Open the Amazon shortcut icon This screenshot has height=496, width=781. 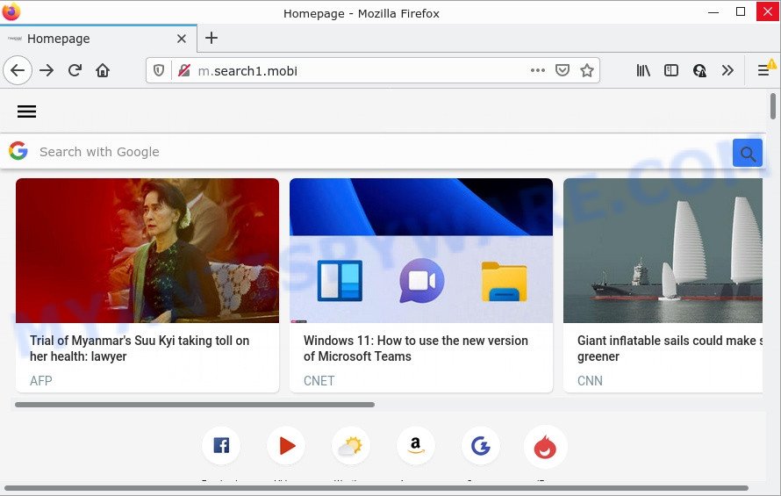(x=415, y=445)
